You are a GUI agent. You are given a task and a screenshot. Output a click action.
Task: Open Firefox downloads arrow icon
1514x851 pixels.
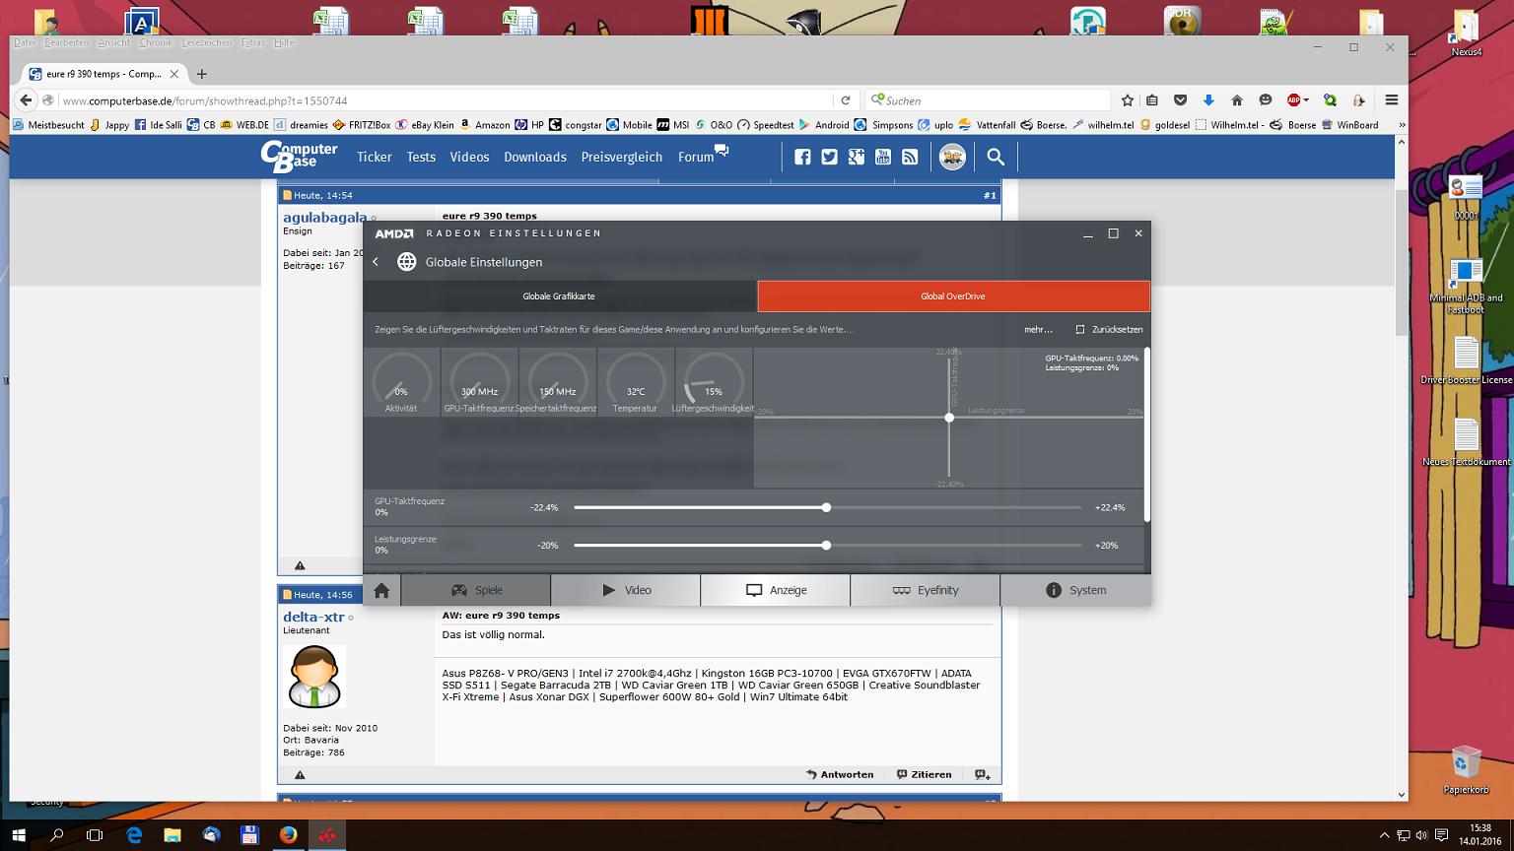click(1208, 100)
